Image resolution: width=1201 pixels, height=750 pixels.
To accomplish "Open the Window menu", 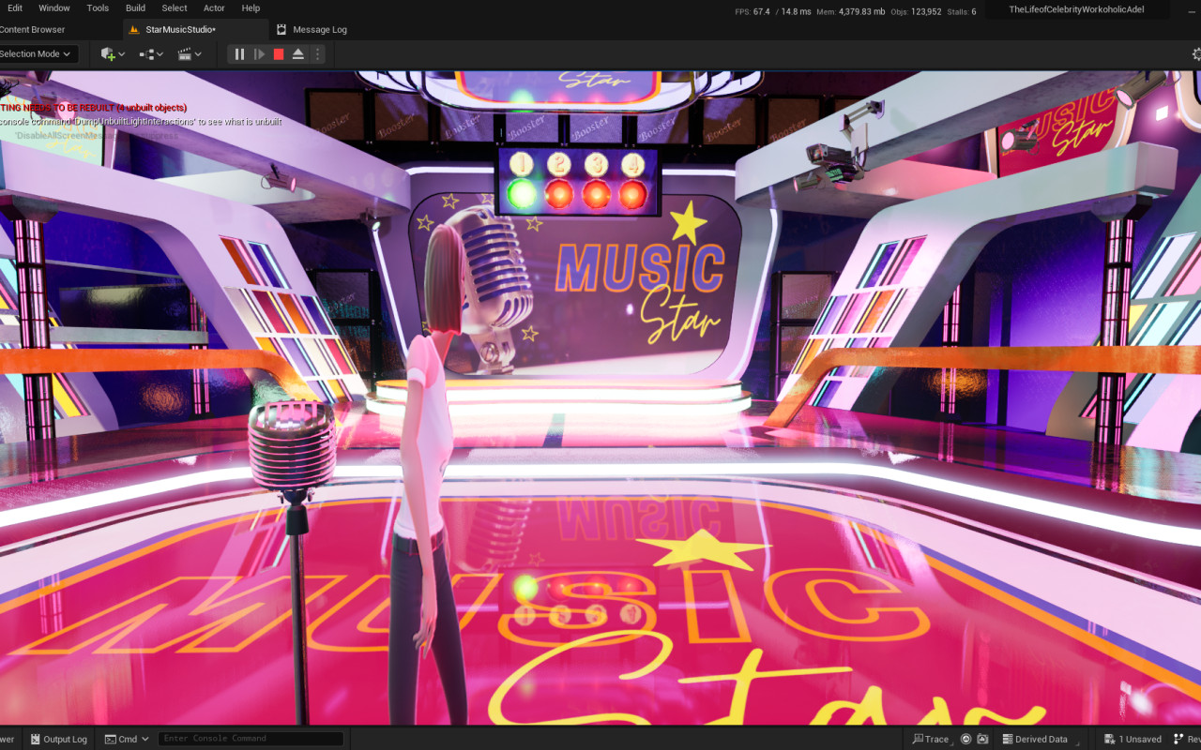I will [54, 8].
